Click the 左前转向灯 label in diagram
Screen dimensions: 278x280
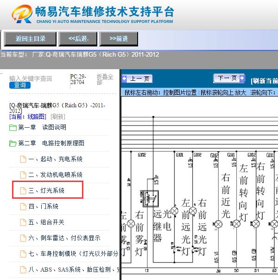pyautogui.click(x=243, y=193)
